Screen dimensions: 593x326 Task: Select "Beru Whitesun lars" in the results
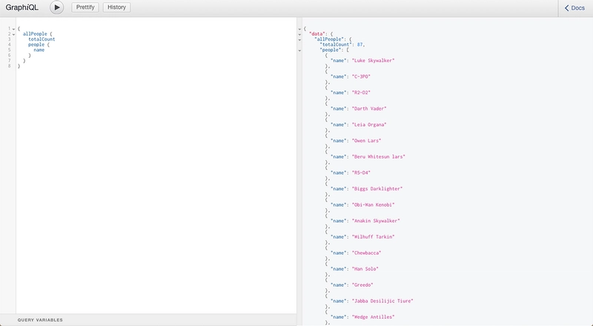(379, 156)
